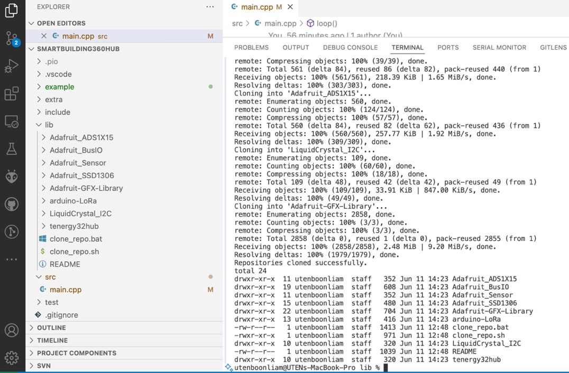The image size is (569, 373).
Task: Collapse the OPEN EDITORS section
Action: tap(124, 23)
